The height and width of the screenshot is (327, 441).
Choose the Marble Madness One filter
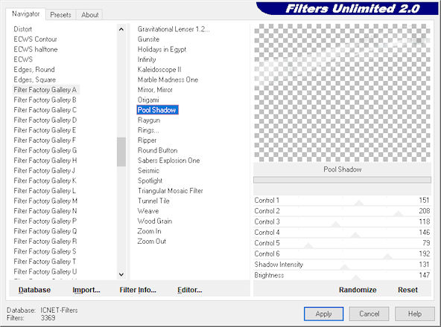click(x=168, y=80)
